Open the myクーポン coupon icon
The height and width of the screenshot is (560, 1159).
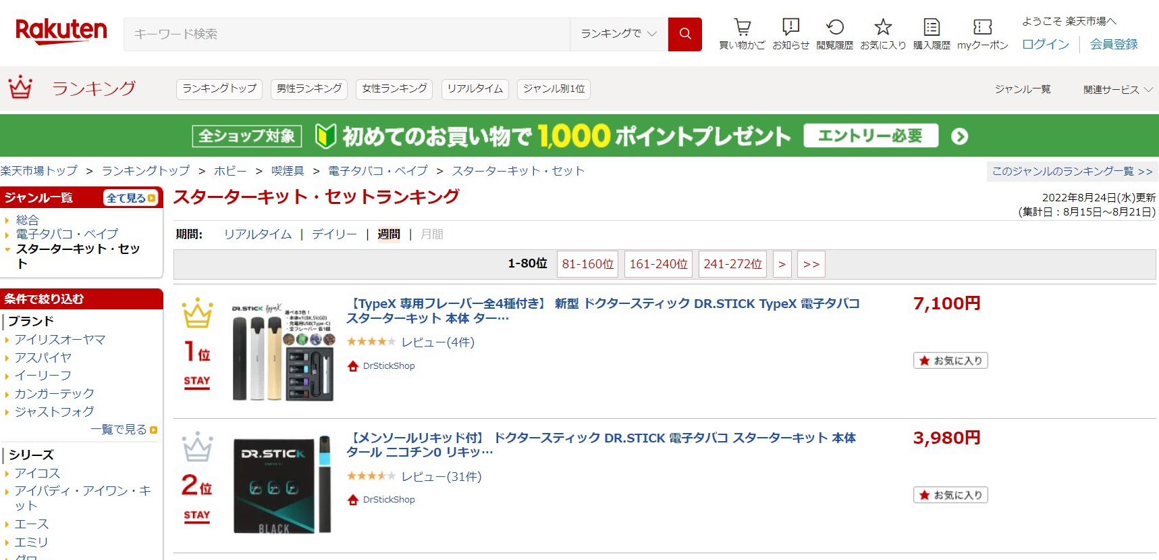[x=983, y=27]
